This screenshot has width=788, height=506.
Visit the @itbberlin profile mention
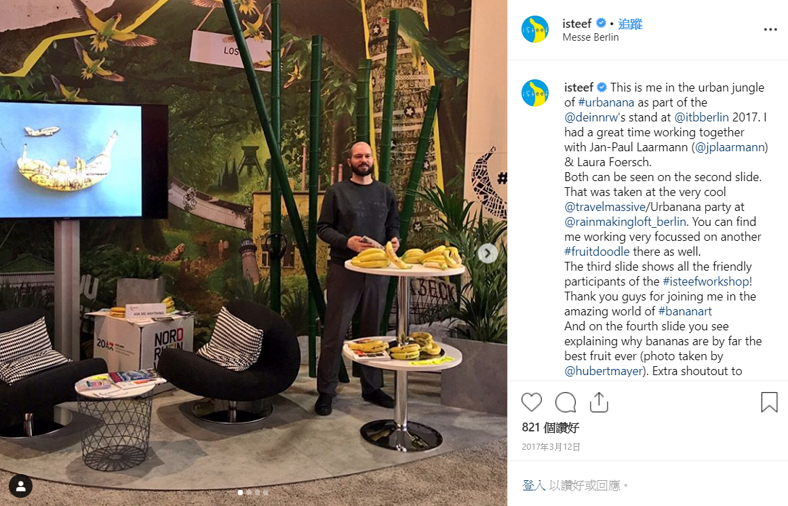702,117
